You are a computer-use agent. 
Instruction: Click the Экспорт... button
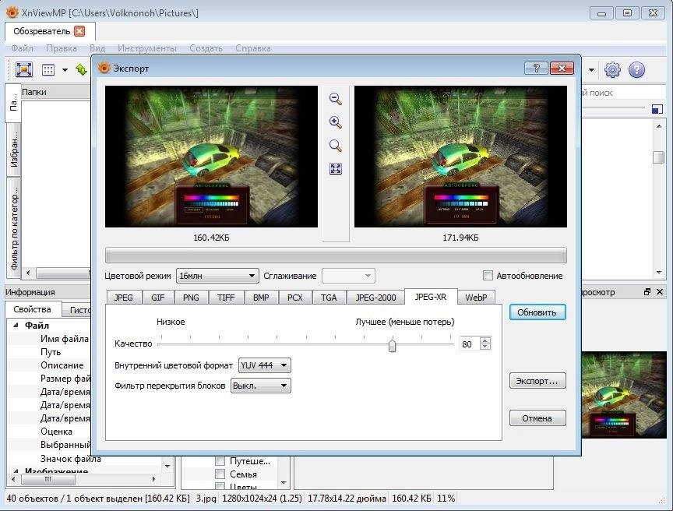click(x=537, y=381)
